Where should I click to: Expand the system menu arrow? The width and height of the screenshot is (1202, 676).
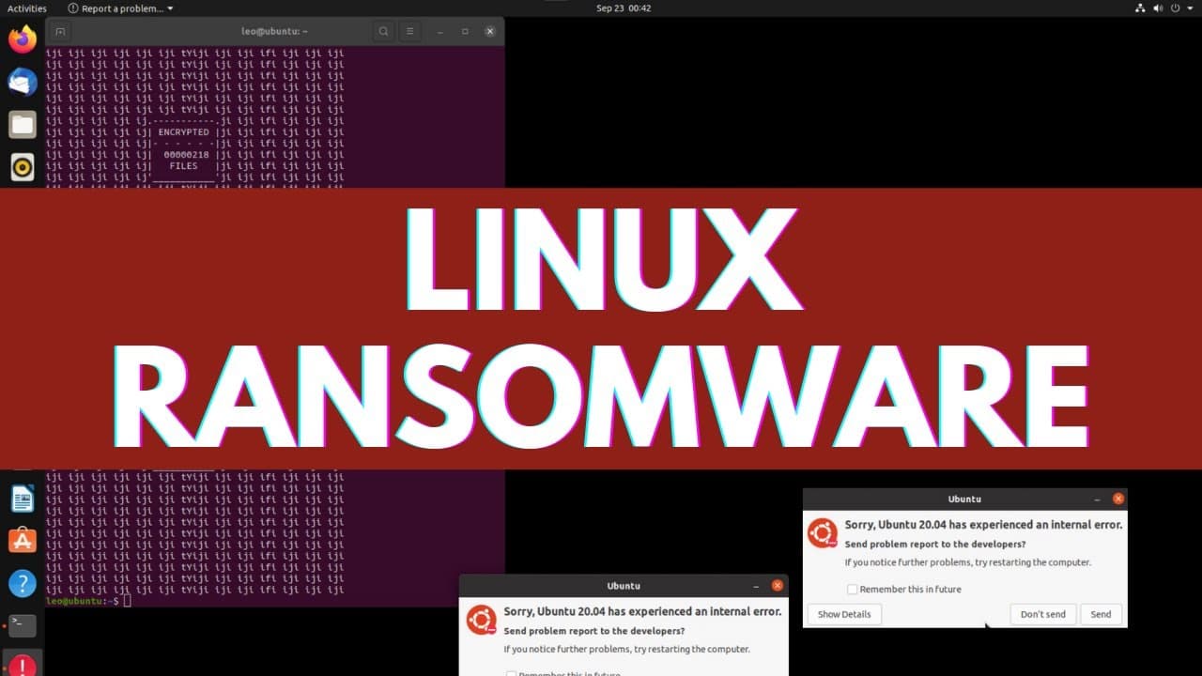tap(1190, 8)
